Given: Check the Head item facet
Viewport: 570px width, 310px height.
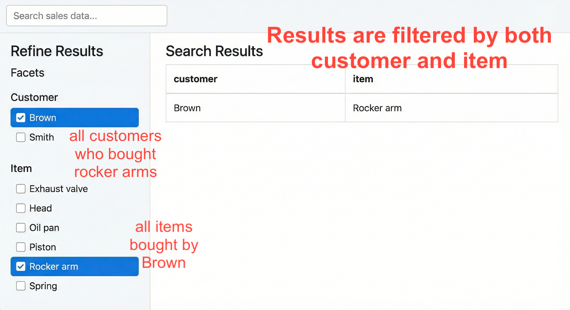Looking at the screenshot, I should [21, 208].
